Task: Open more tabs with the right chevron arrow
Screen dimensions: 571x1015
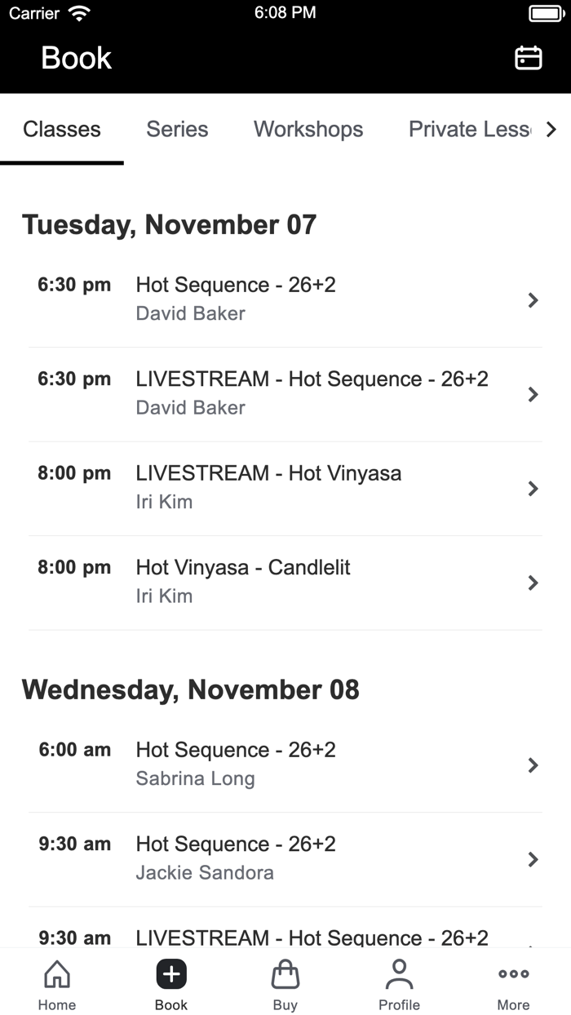Action: click(551, 129)
